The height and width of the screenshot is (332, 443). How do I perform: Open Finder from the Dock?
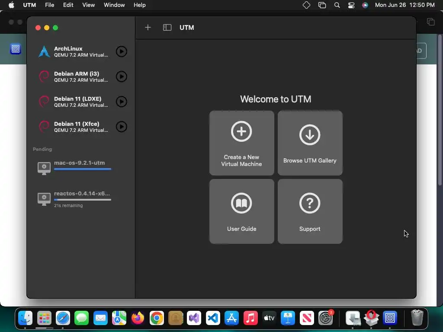[x=26, y=318]
